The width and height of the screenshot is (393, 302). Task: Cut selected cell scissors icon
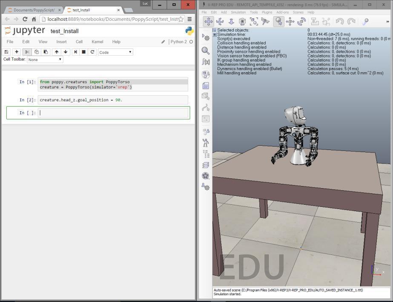click(27, 52)
